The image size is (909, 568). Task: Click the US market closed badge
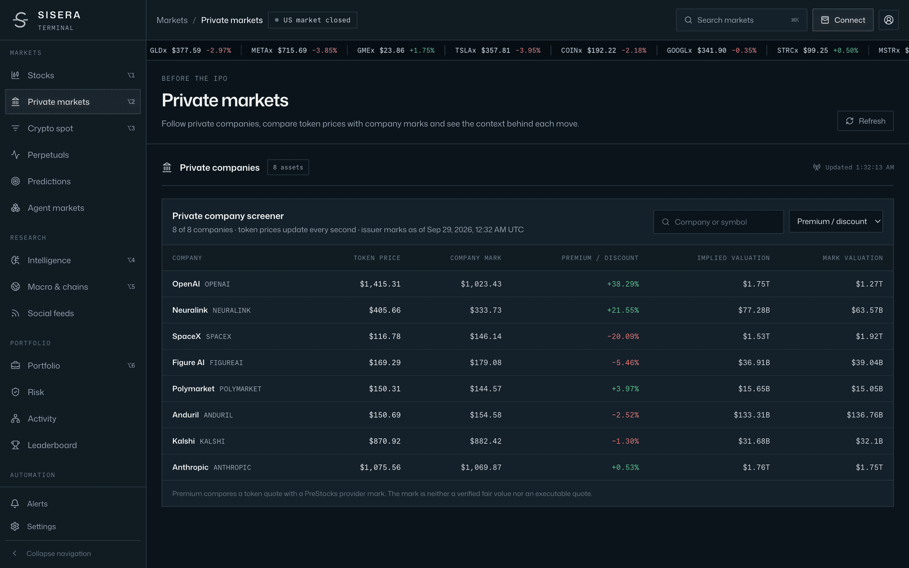tap(312, 20)
